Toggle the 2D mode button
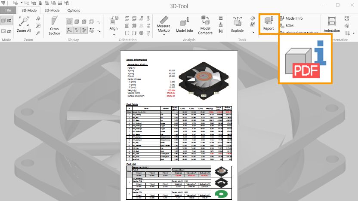Viewport: 358px width, 201px height. pyautogui.click(x=6, y=31)
